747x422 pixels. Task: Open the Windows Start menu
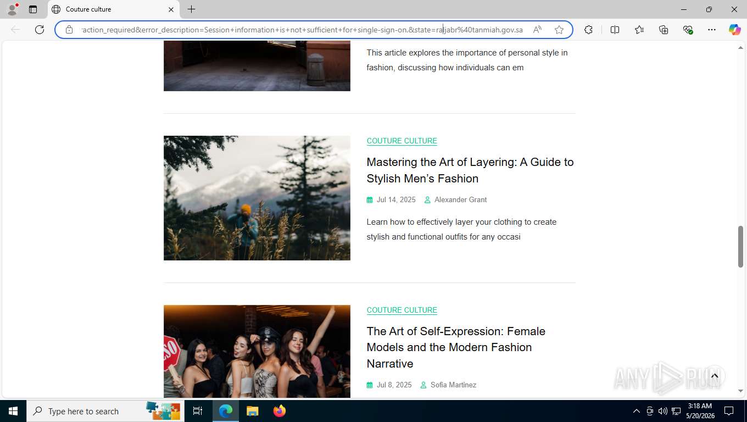coord(13,411)
